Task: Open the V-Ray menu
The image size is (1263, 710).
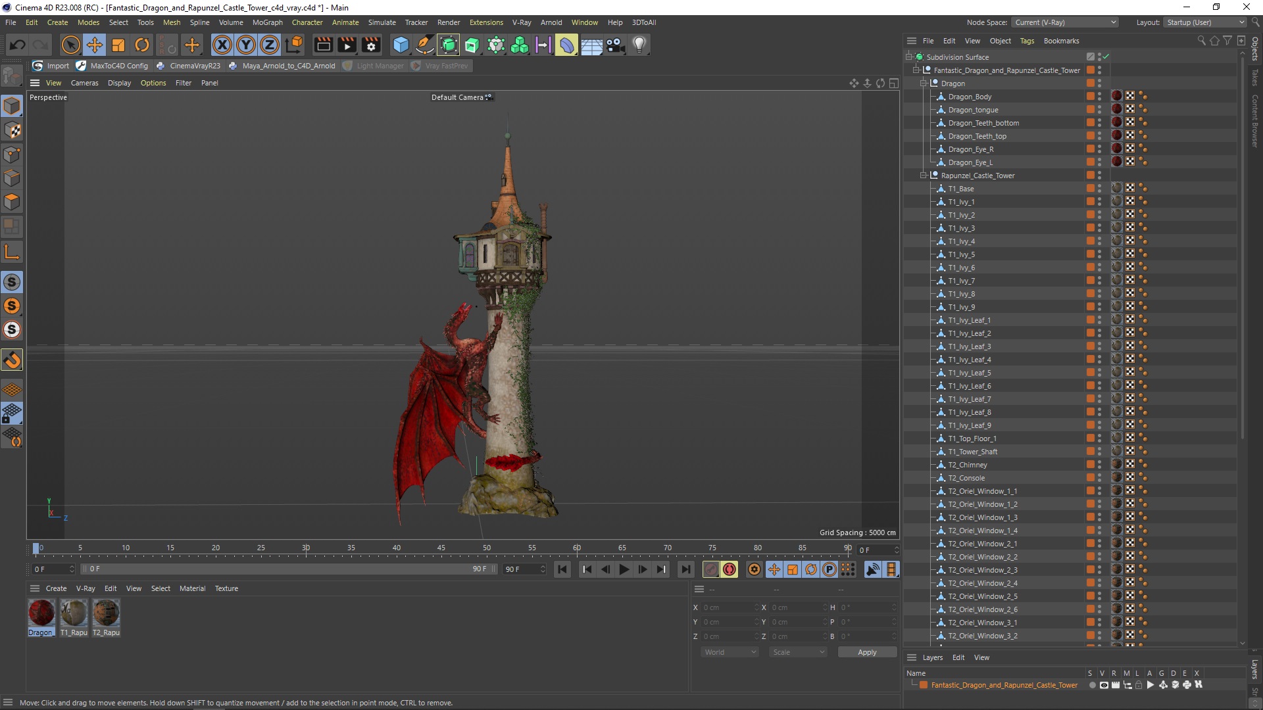Action: (x=522, y=22)
